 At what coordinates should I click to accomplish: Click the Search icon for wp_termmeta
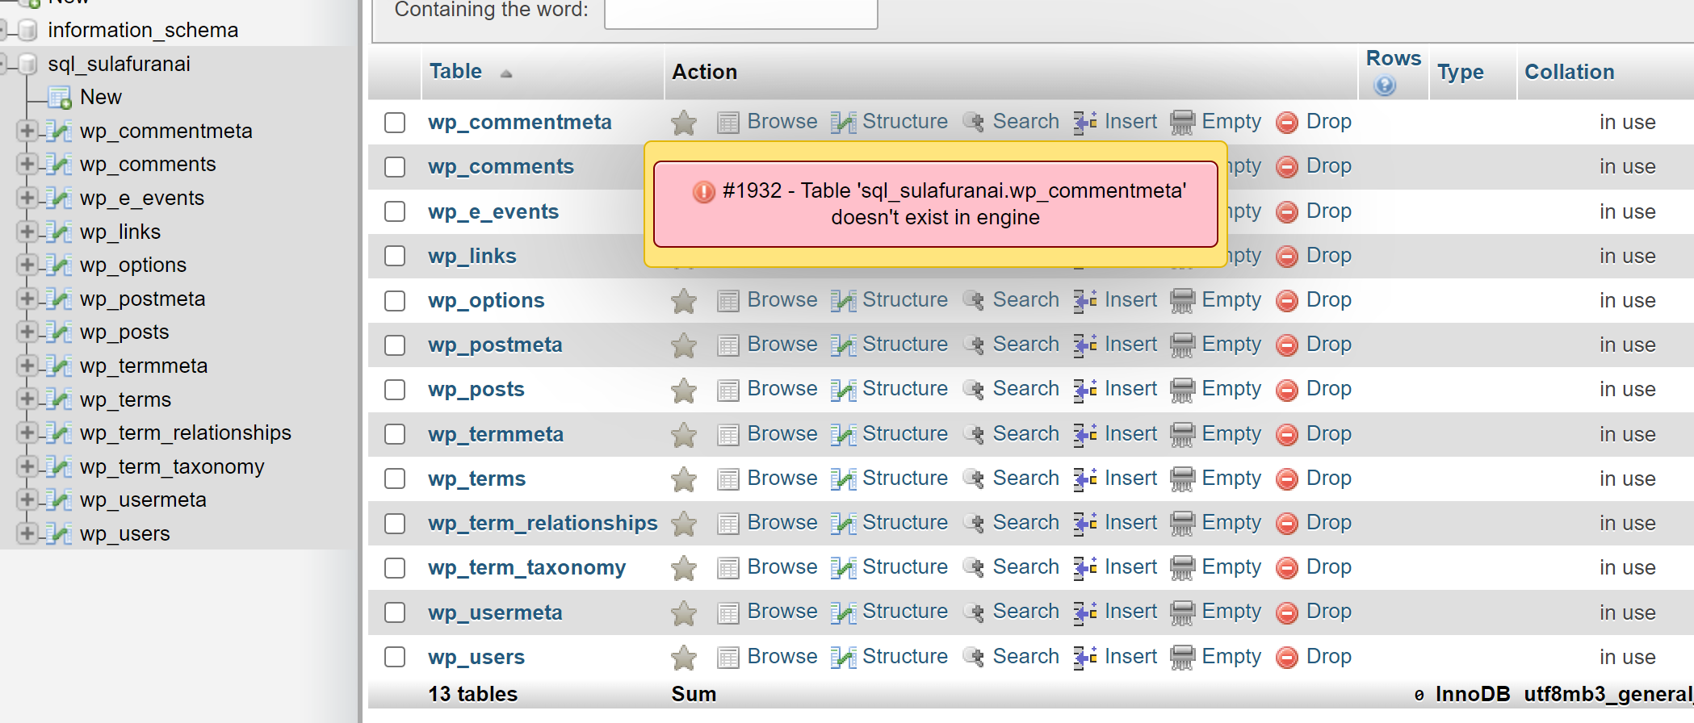coord(974,434)
